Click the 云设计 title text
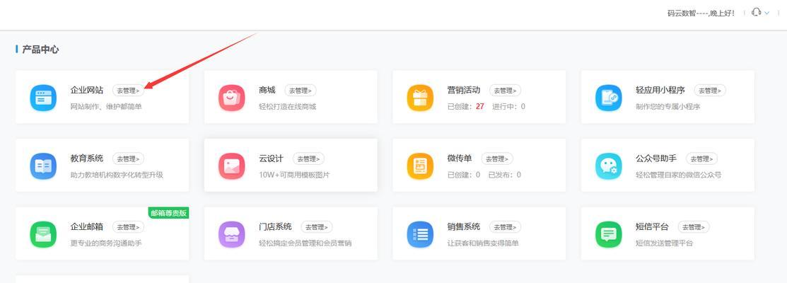787x283 pixels. (271, 158)
